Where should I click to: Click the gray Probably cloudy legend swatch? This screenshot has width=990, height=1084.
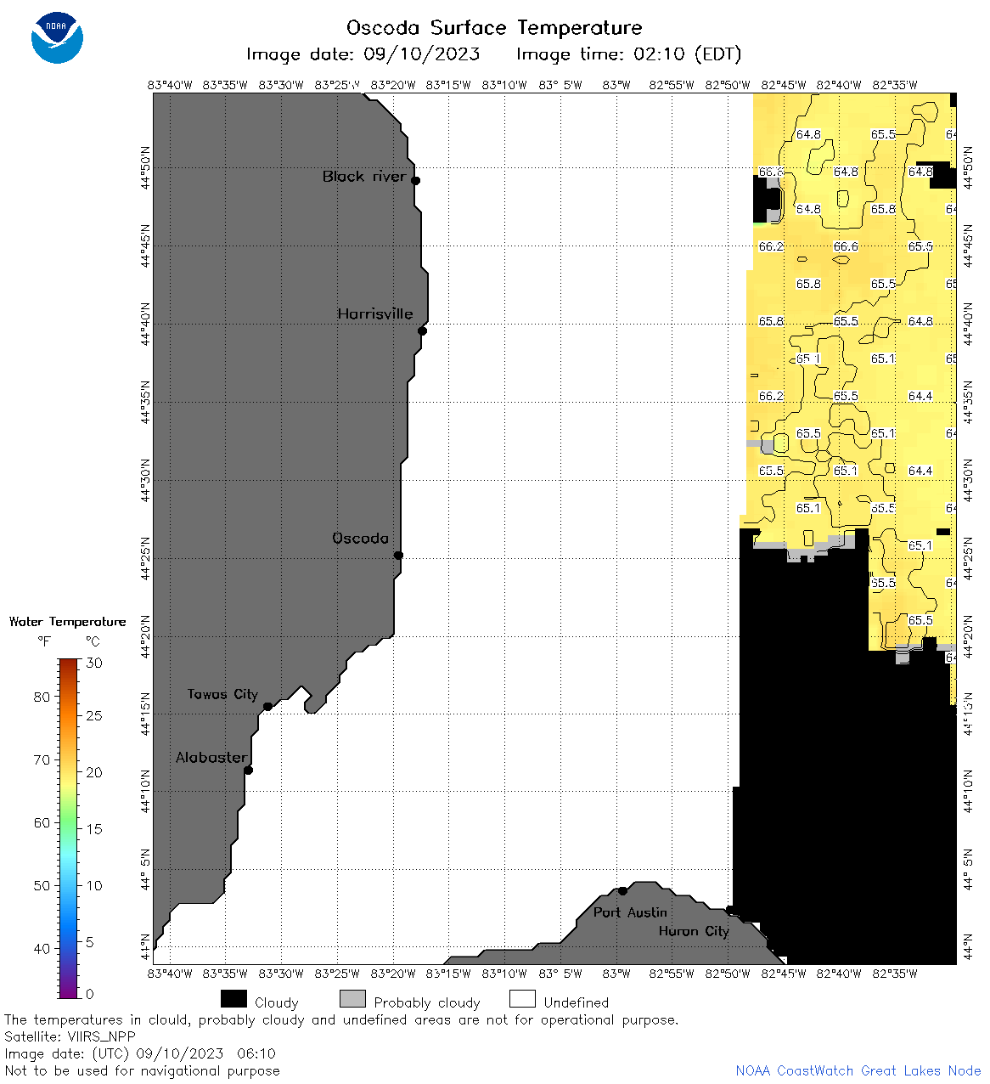pos(352,999)
